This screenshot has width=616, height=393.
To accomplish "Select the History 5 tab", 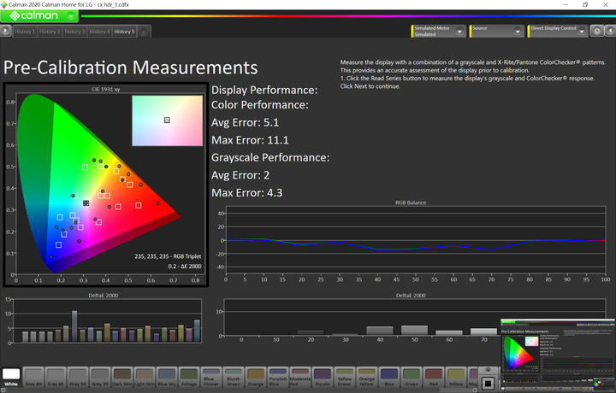I will click(124, 32).
